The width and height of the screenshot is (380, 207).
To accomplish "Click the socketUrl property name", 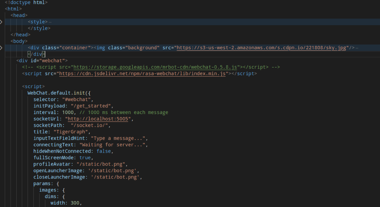I will click(x=46, y=119).
